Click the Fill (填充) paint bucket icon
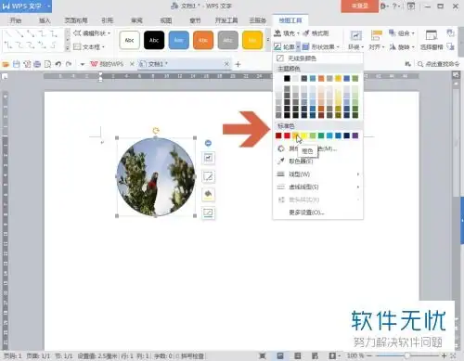464x361 pixels. [277, 33]
